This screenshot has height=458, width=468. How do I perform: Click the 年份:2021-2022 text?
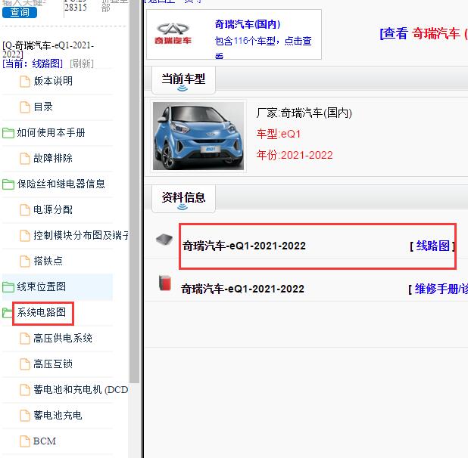point(295,155)
